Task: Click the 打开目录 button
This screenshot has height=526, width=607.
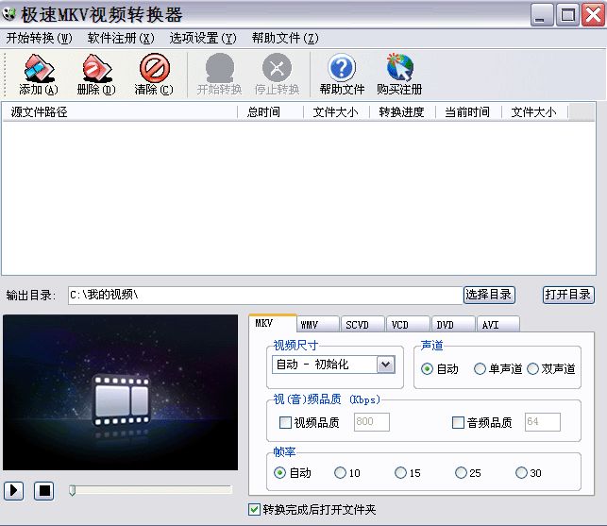Action: pos(568,295)
